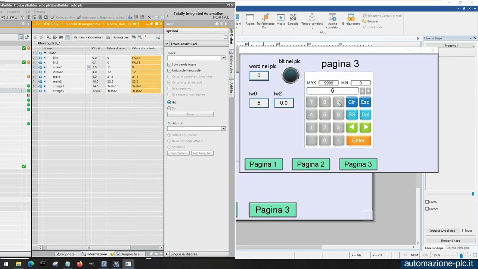Screen dimensions: 478x269
Task: Enable Solo parole intere checkbox
Action: point(169,65)
